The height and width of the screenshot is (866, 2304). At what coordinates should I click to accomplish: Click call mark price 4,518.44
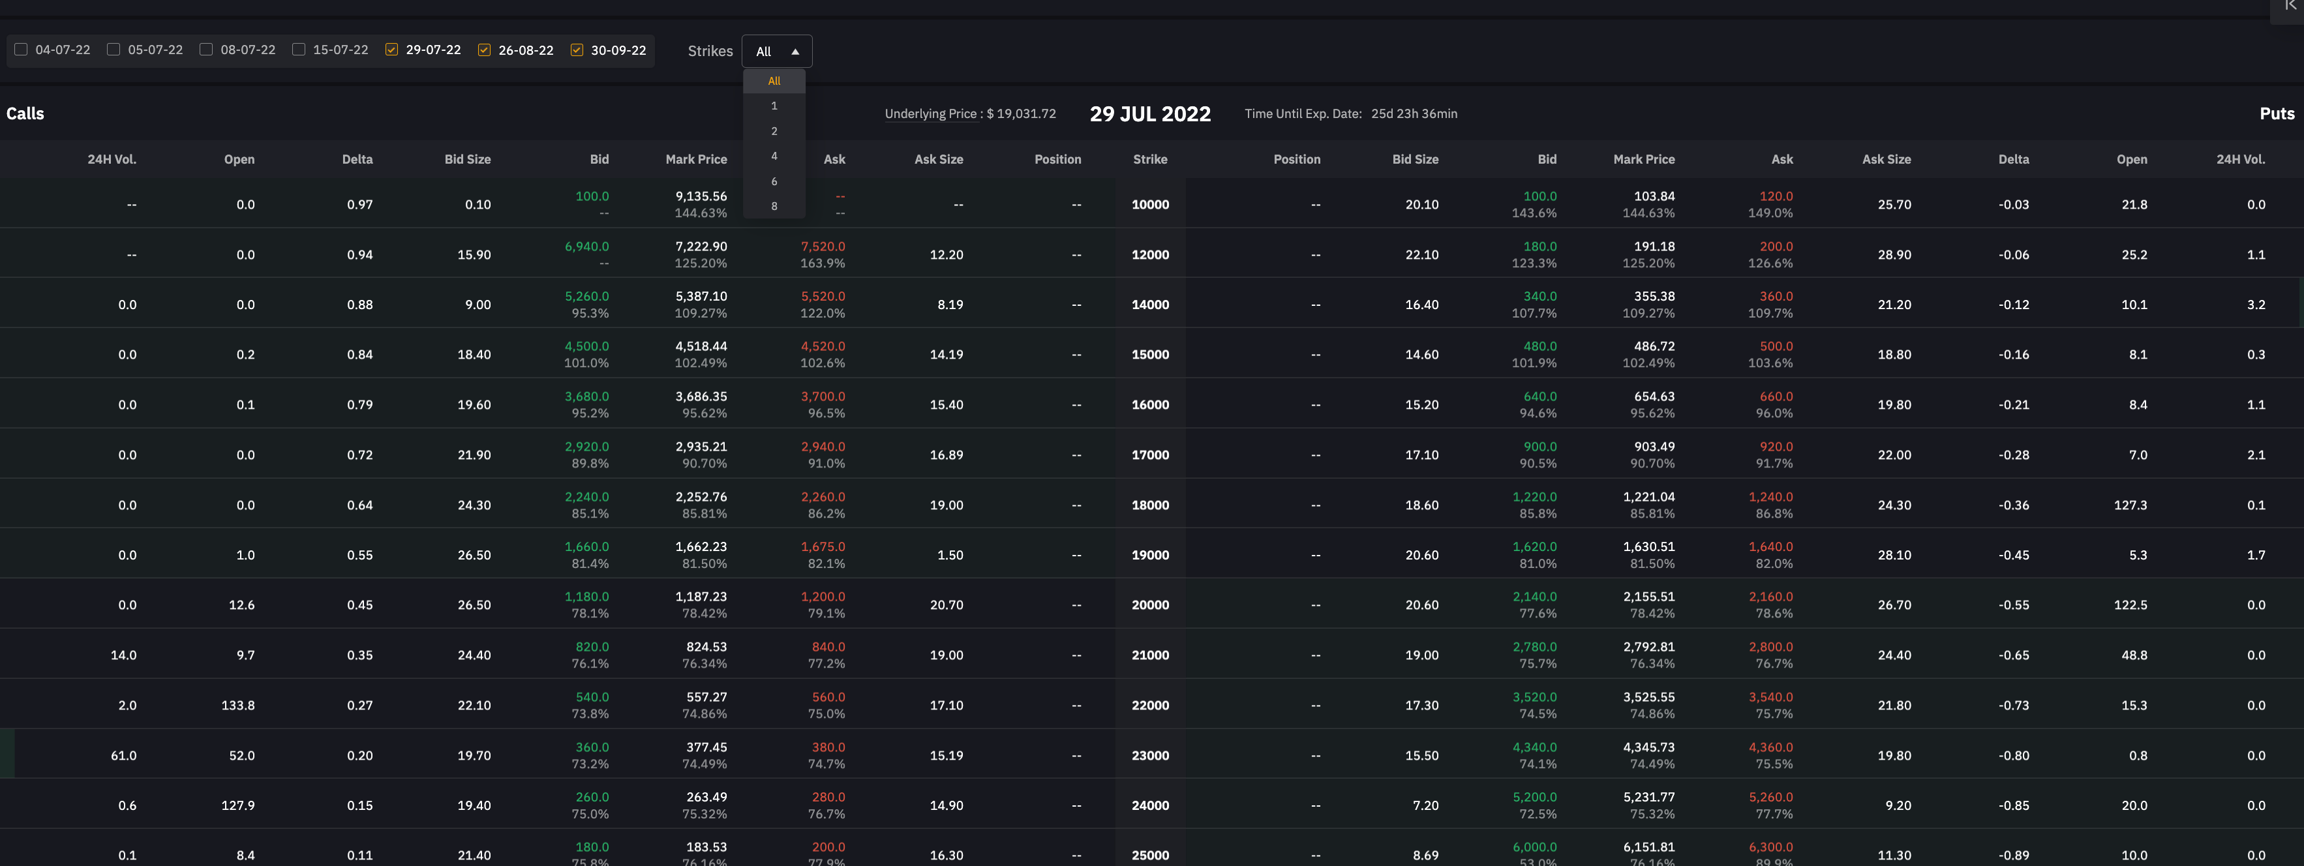pyautogui.click(x=701, y=347)
